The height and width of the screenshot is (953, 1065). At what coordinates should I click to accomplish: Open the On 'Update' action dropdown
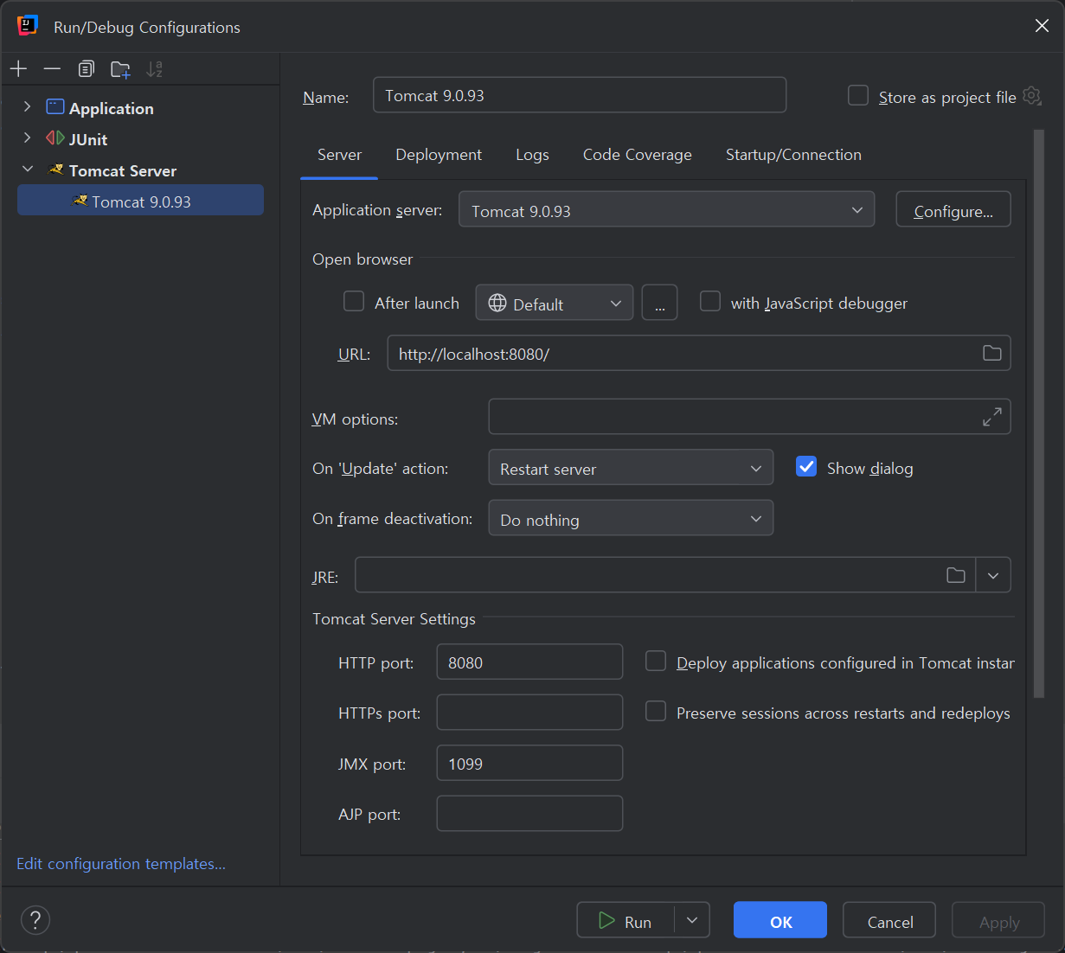coord(631,468)
